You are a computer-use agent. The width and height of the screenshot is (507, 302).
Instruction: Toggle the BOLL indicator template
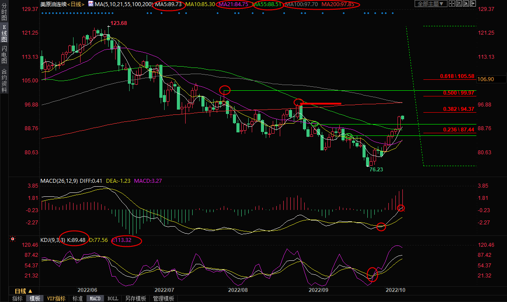[x=113, y=298]
